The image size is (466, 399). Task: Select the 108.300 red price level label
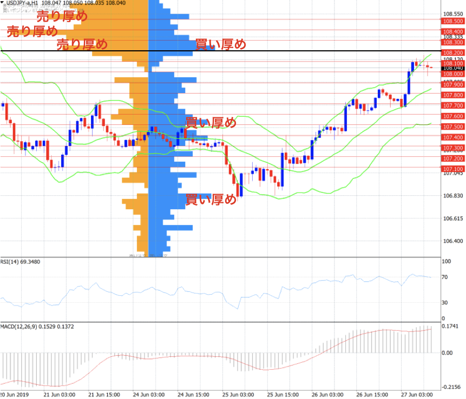click(453, 42)
